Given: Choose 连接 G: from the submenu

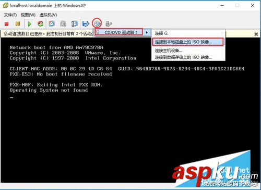Looking at the screenshot, I should coord(188,33).
